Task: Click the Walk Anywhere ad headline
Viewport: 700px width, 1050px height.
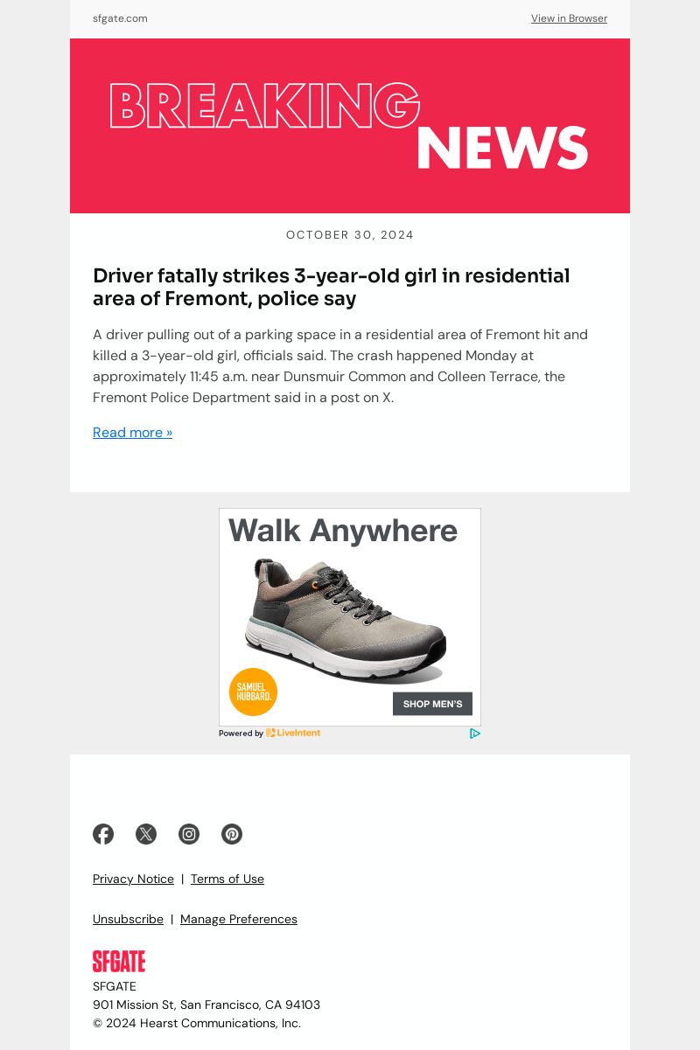Action: pos(343,532)
